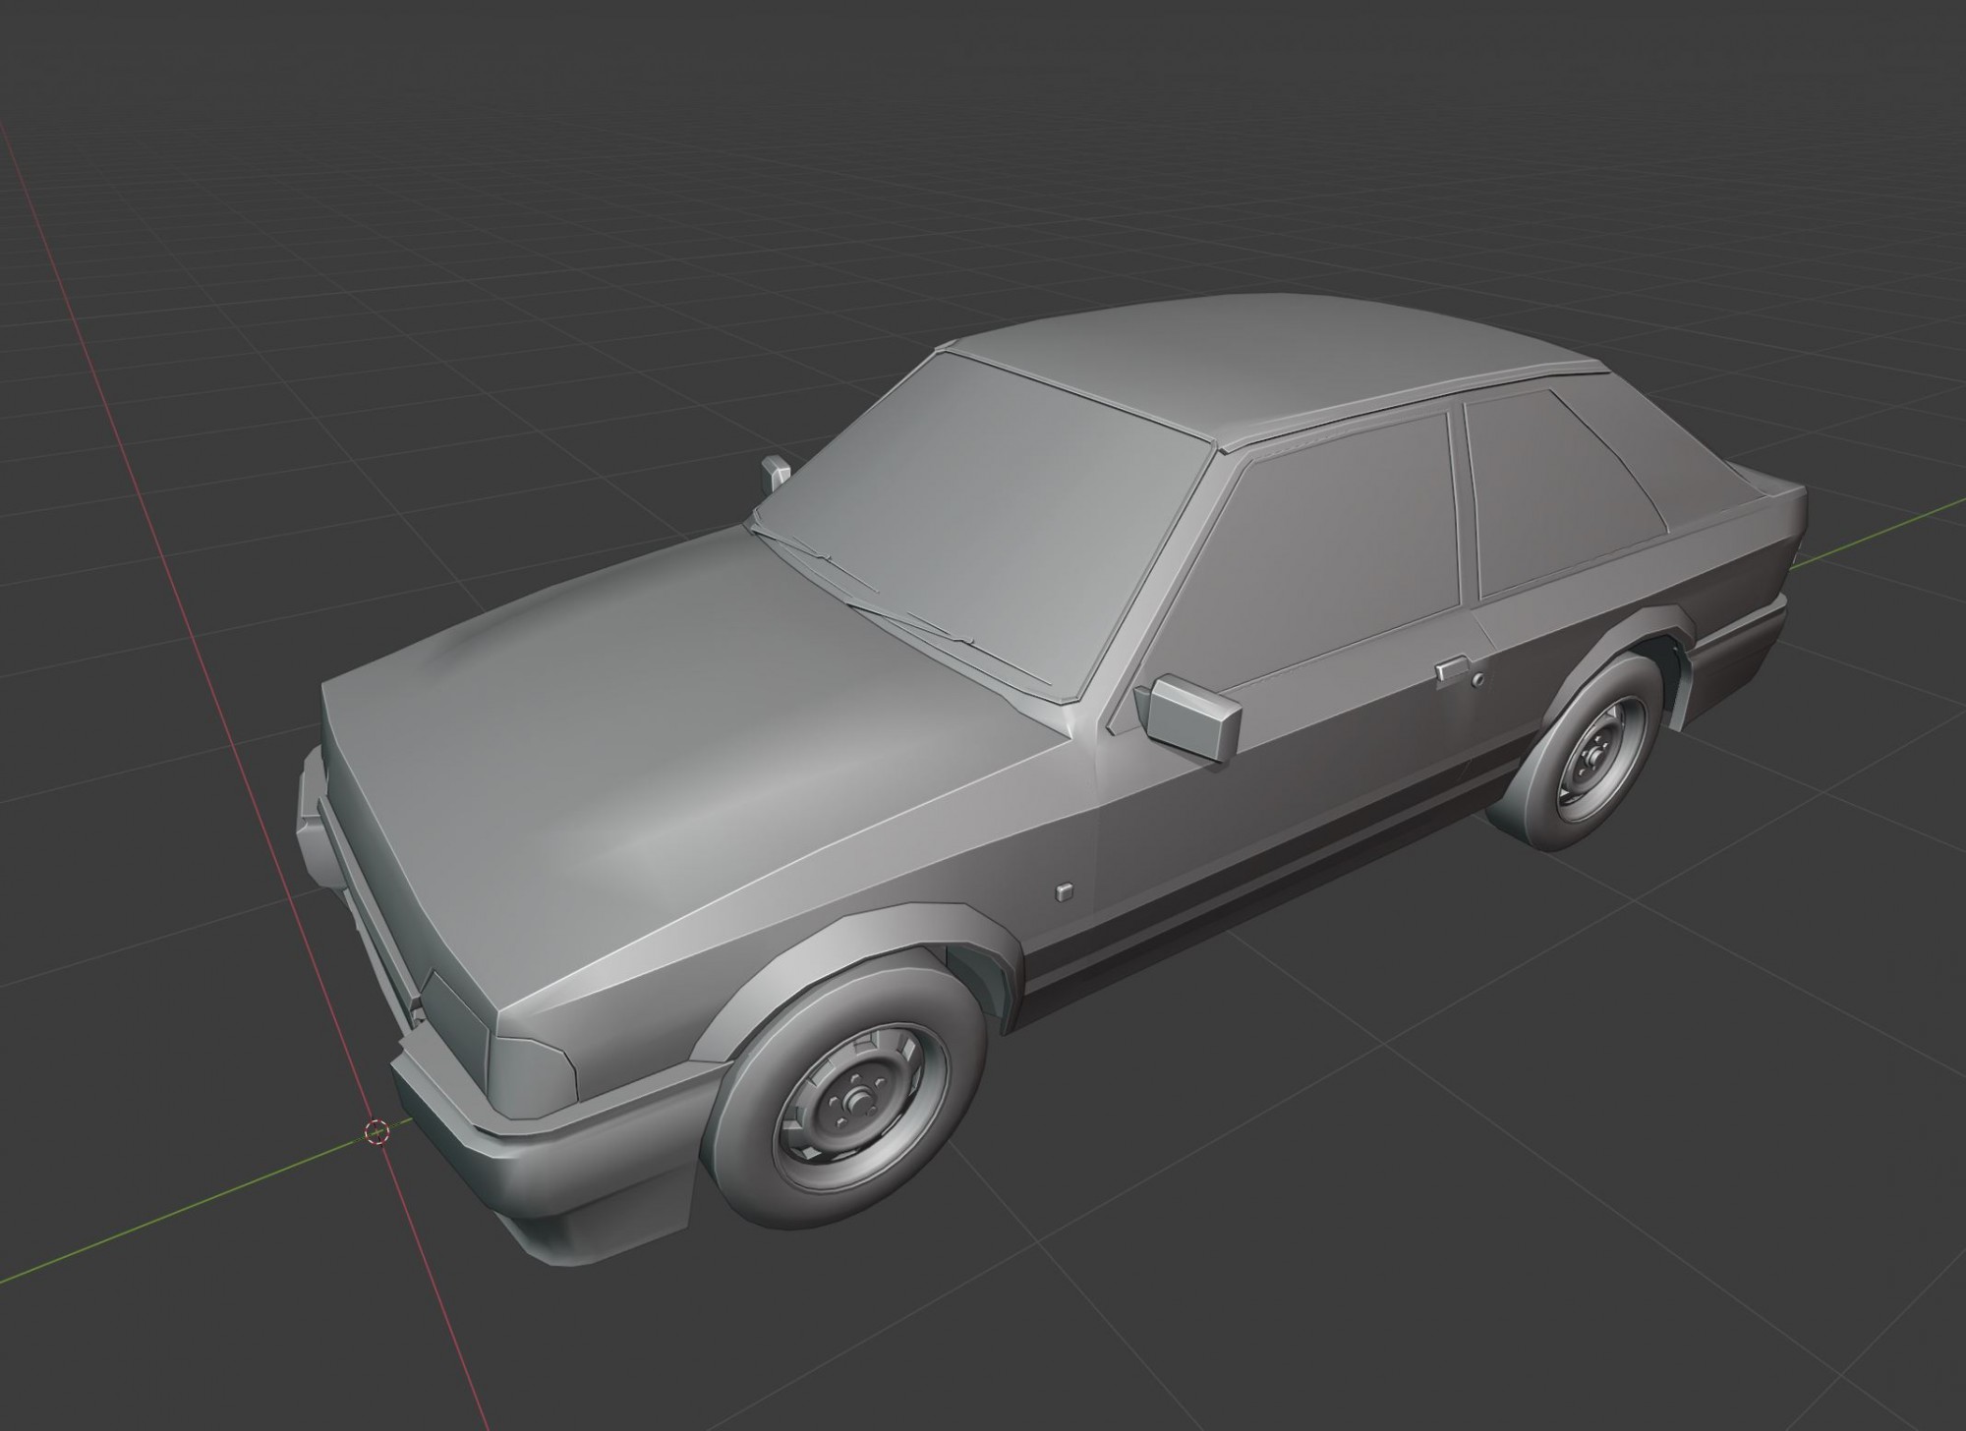Click the driver-side wing mirror

(x=1189, y=716)
